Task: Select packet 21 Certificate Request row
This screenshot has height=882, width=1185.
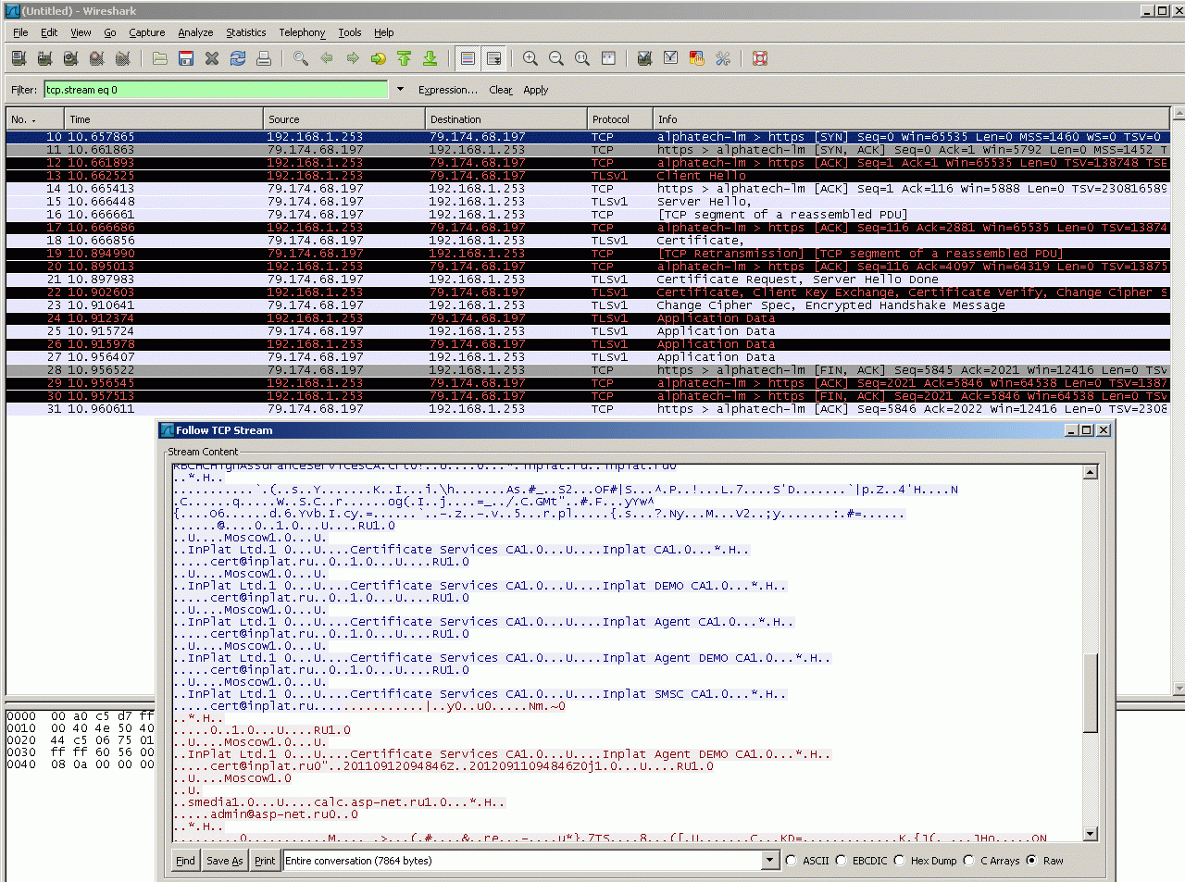Action: pos(589,280)
